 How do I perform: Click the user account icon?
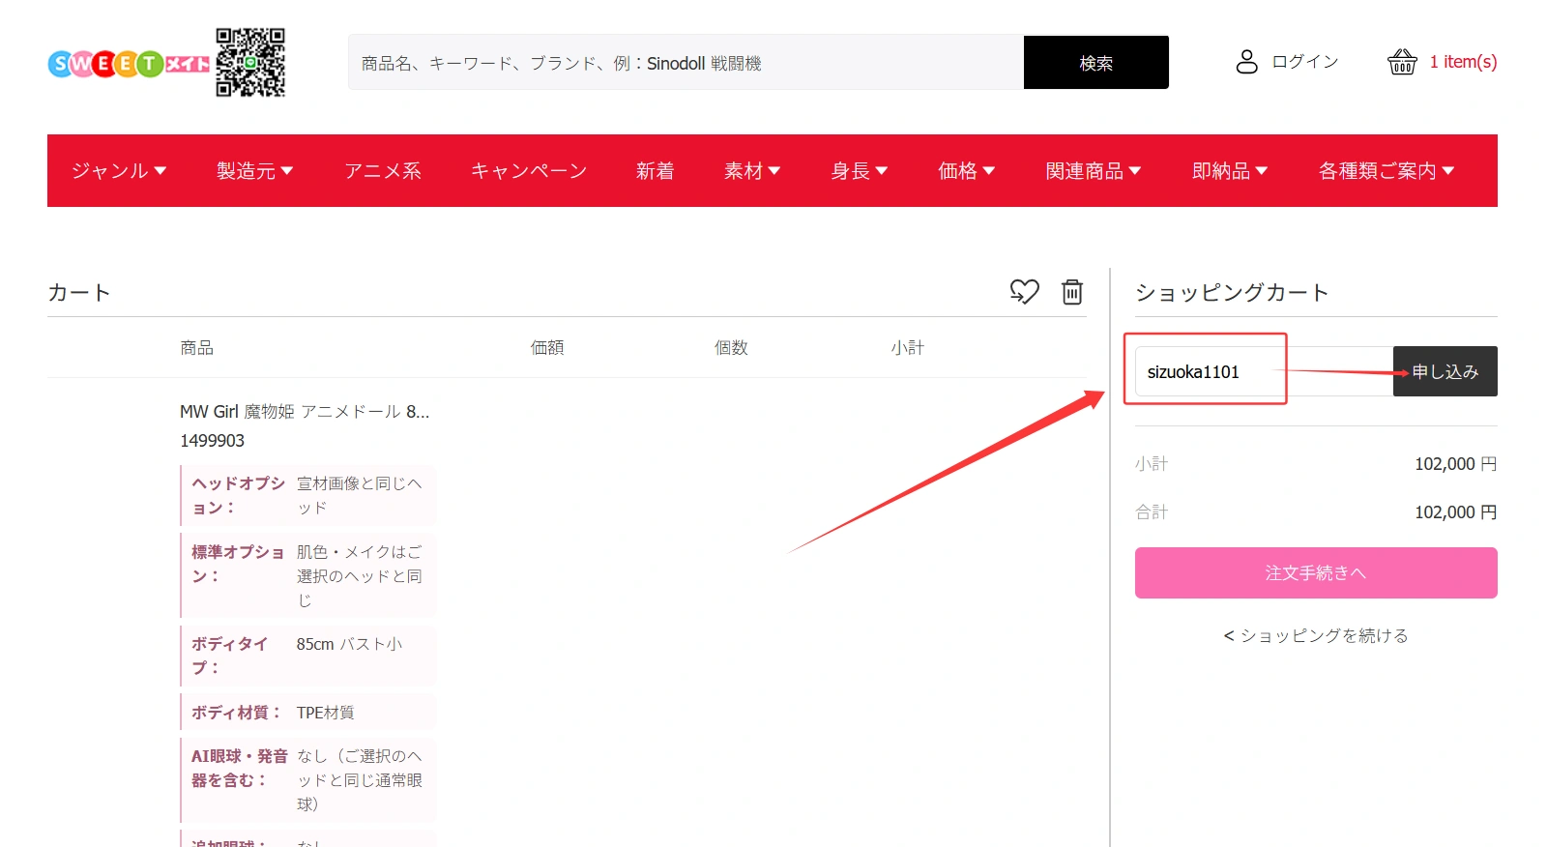[1246, 62]
